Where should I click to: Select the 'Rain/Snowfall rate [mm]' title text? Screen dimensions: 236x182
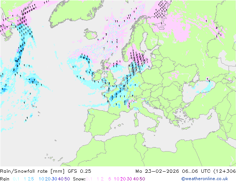[x=32, y=171]
